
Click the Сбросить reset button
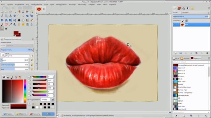[x=21, y=114]
